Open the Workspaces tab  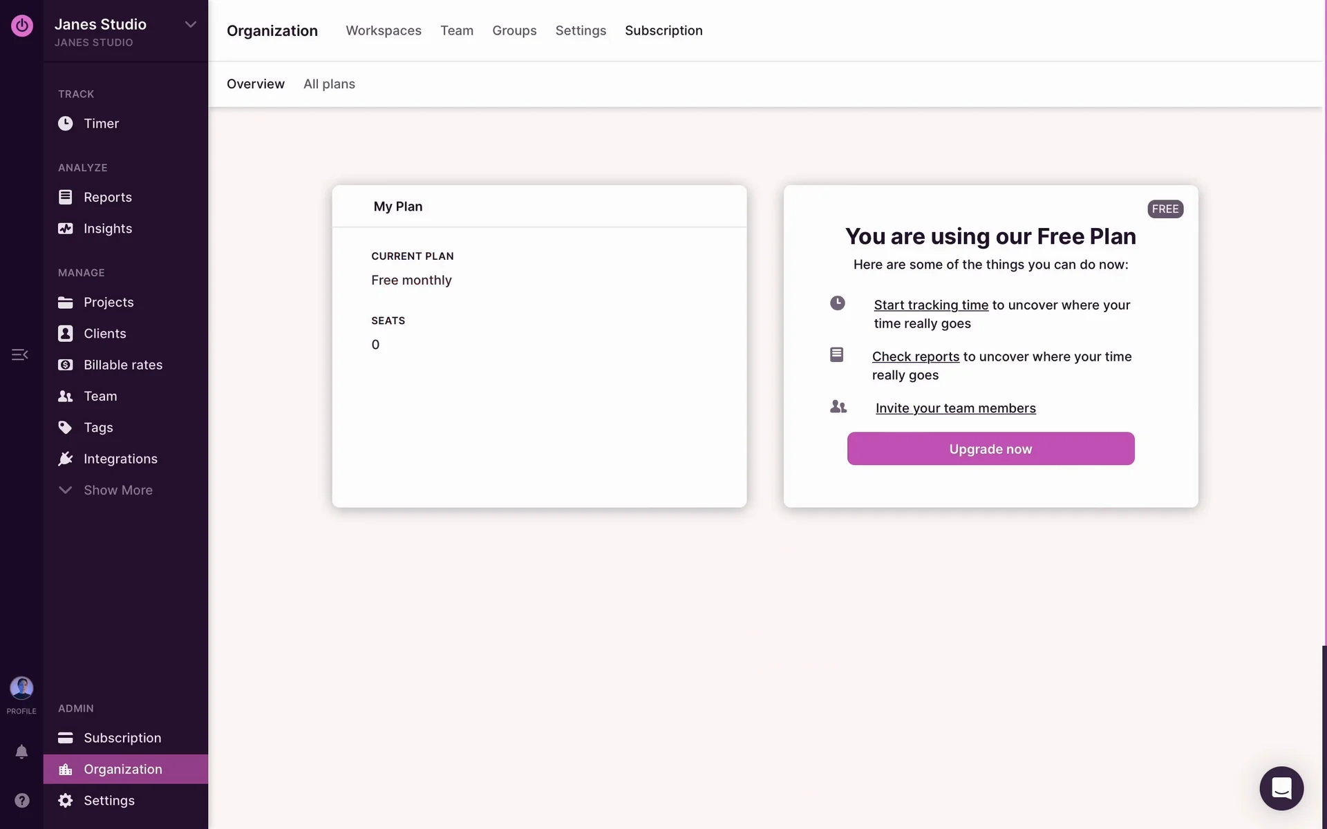pos(383,31)
